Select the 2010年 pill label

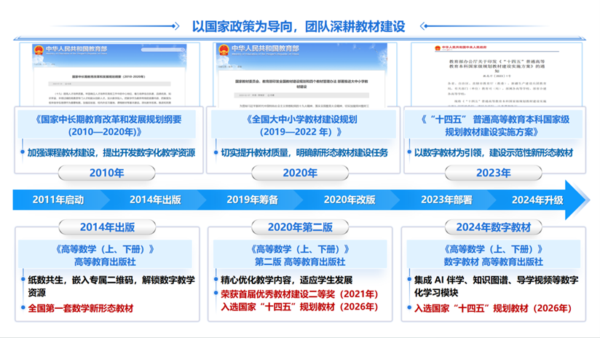[107, 173]
